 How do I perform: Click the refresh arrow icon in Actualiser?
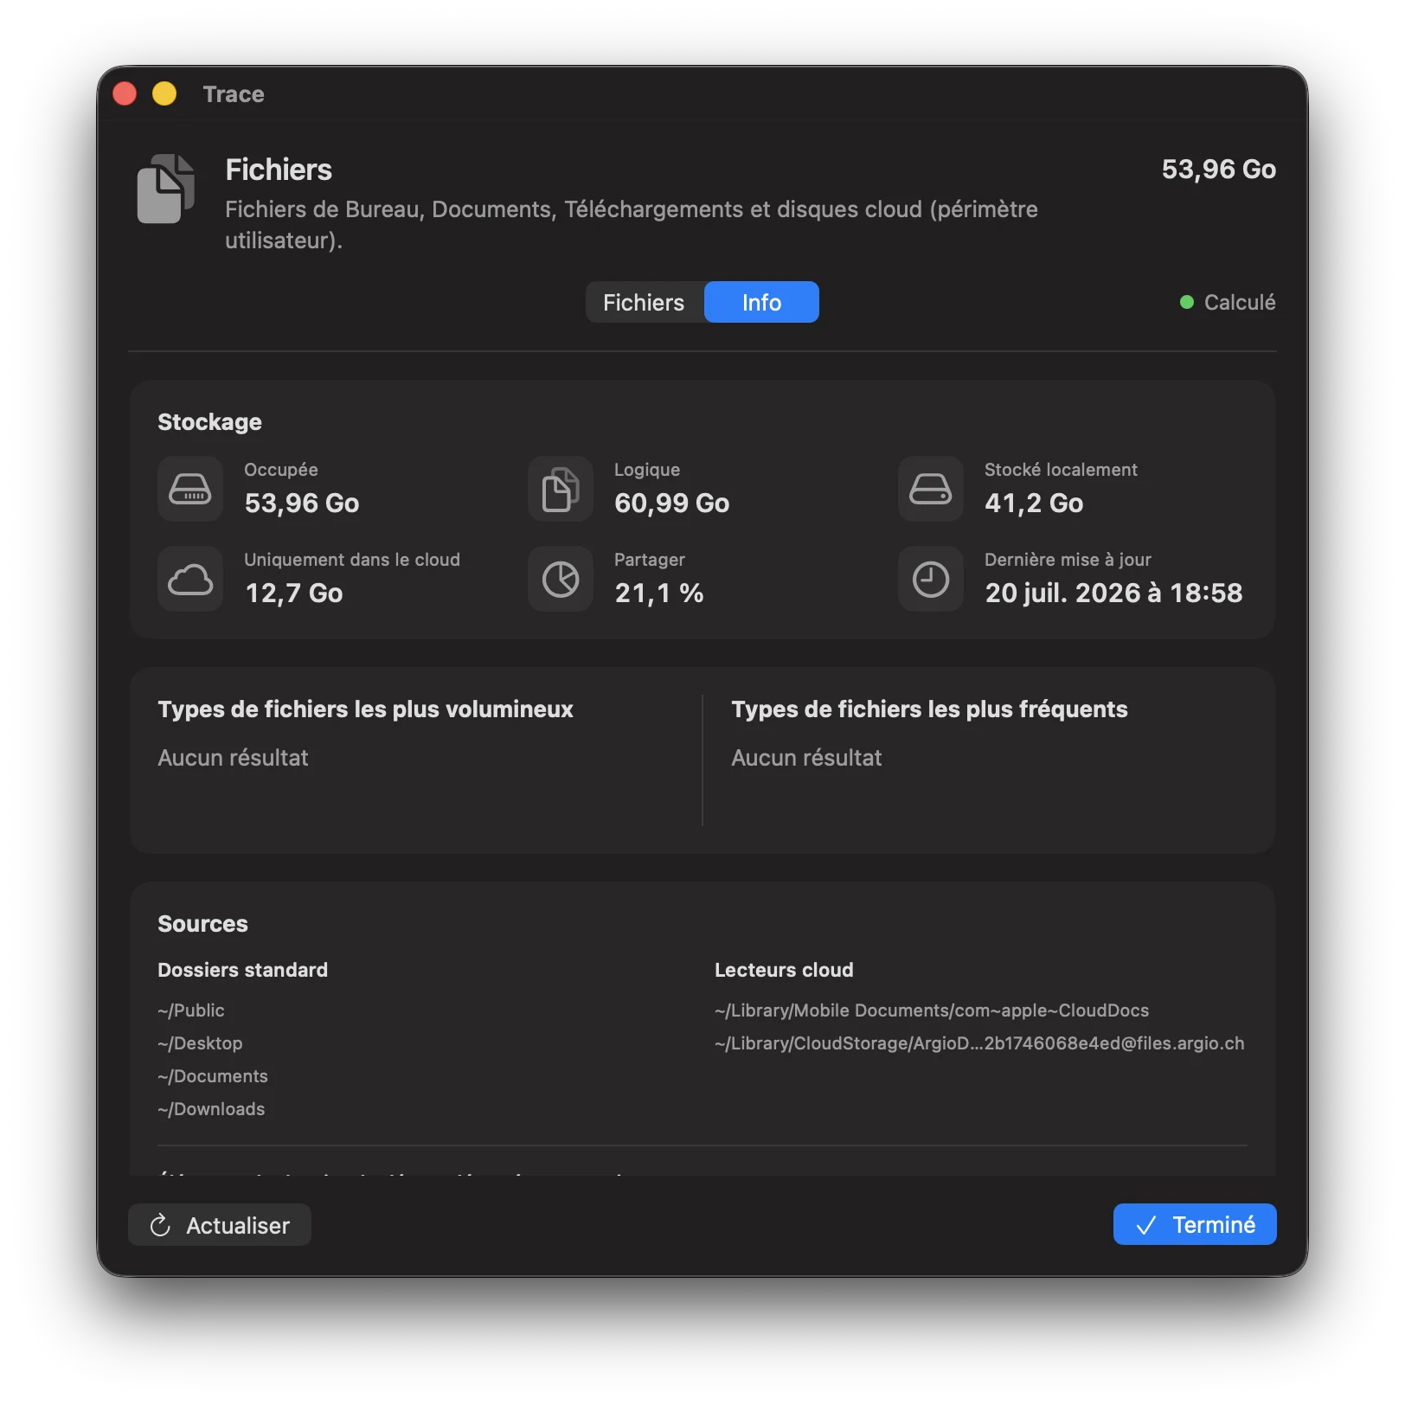(x=160, y=1225)
